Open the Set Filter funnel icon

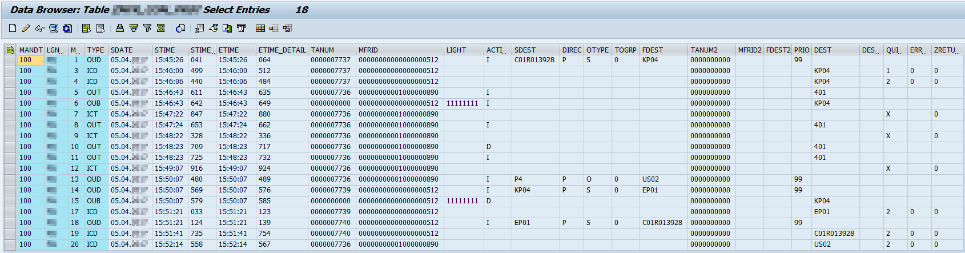coord(147,28)
